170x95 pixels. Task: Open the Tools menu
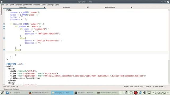[44, 5]
